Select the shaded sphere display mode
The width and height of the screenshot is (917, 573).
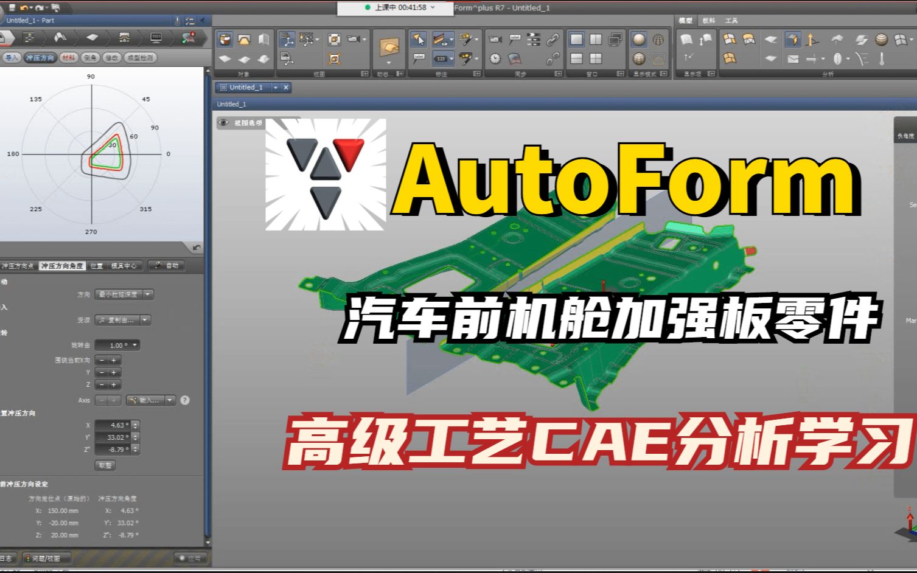click(638, 40)
